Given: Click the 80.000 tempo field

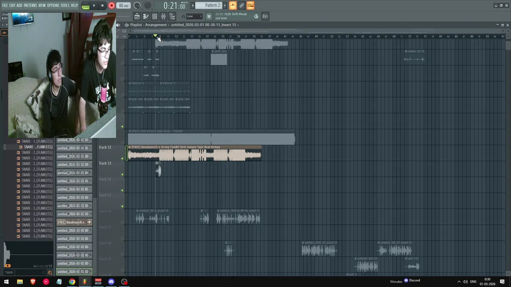Looking at the screenshot, I should pos(123,6).
